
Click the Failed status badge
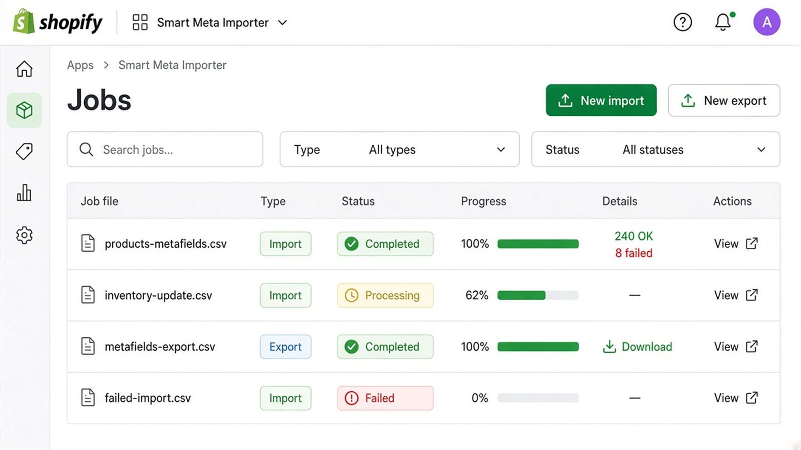385,398
